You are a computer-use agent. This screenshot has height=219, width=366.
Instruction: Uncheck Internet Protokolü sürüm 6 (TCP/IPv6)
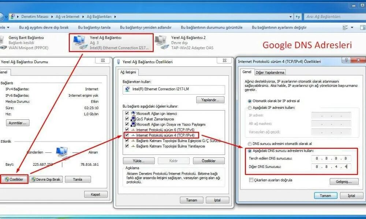coord(127,130)
